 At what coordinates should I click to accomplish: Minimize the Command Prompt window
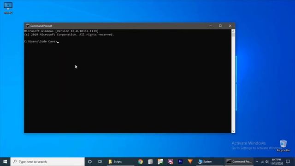click(211, 26)
